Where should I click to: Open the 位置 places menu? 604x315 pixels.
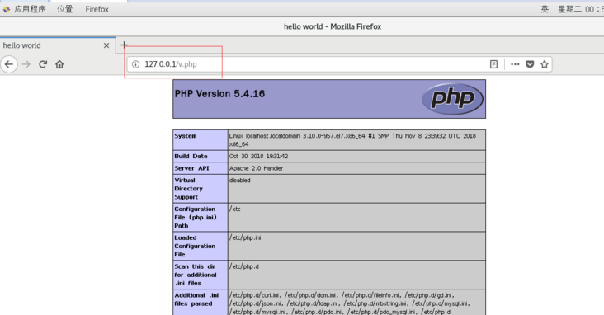[64, 9]
